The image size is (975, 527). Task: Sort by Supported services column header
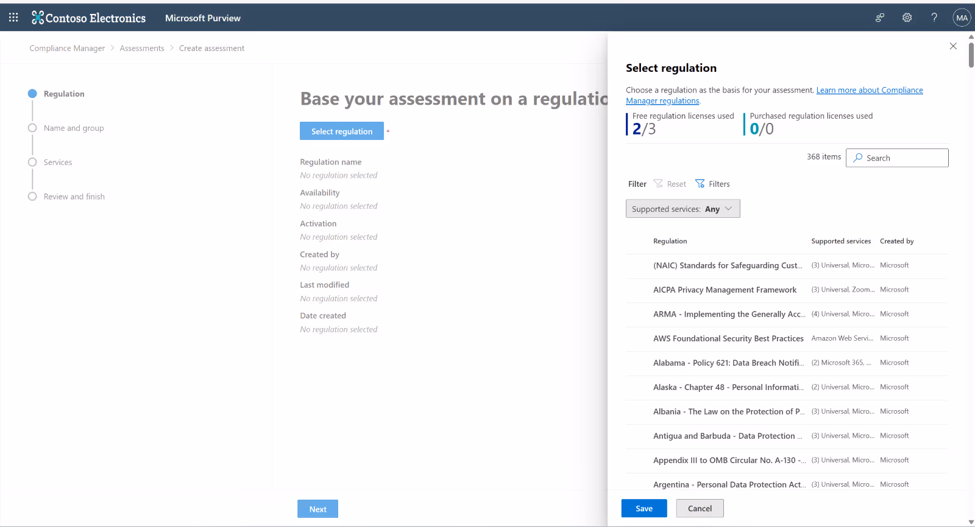841,241
